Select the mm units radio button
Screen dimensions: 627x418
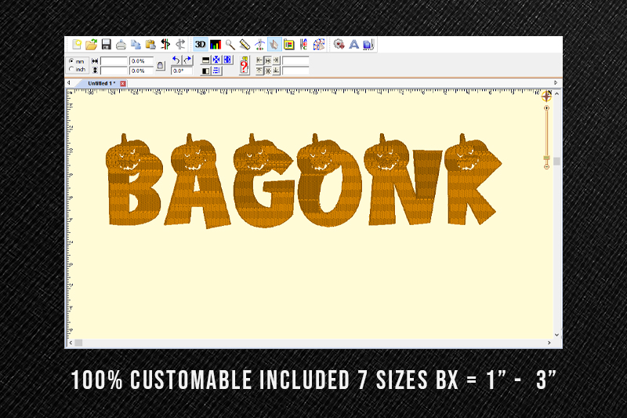click(71, 61)
